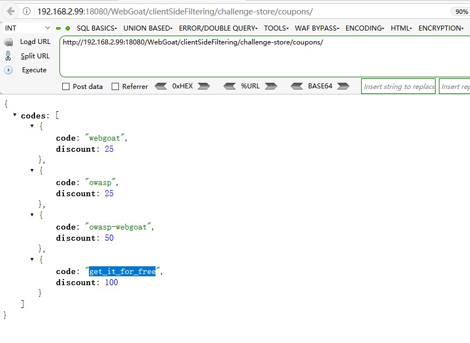Viewport: 470px width, 343px height.
Task: Click the discount value 25 under webgoat
Action: (109, 149)
